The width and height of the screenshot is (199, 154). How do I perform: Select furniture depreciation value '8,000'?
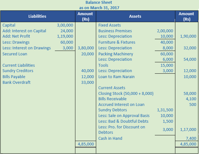click(168, 48)
